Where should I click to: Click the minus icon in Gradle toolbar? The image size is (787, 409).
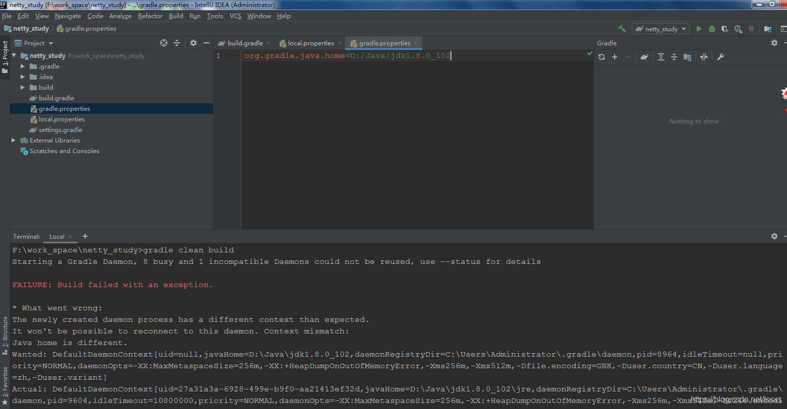pyautogui.click(x=628, y=57)
